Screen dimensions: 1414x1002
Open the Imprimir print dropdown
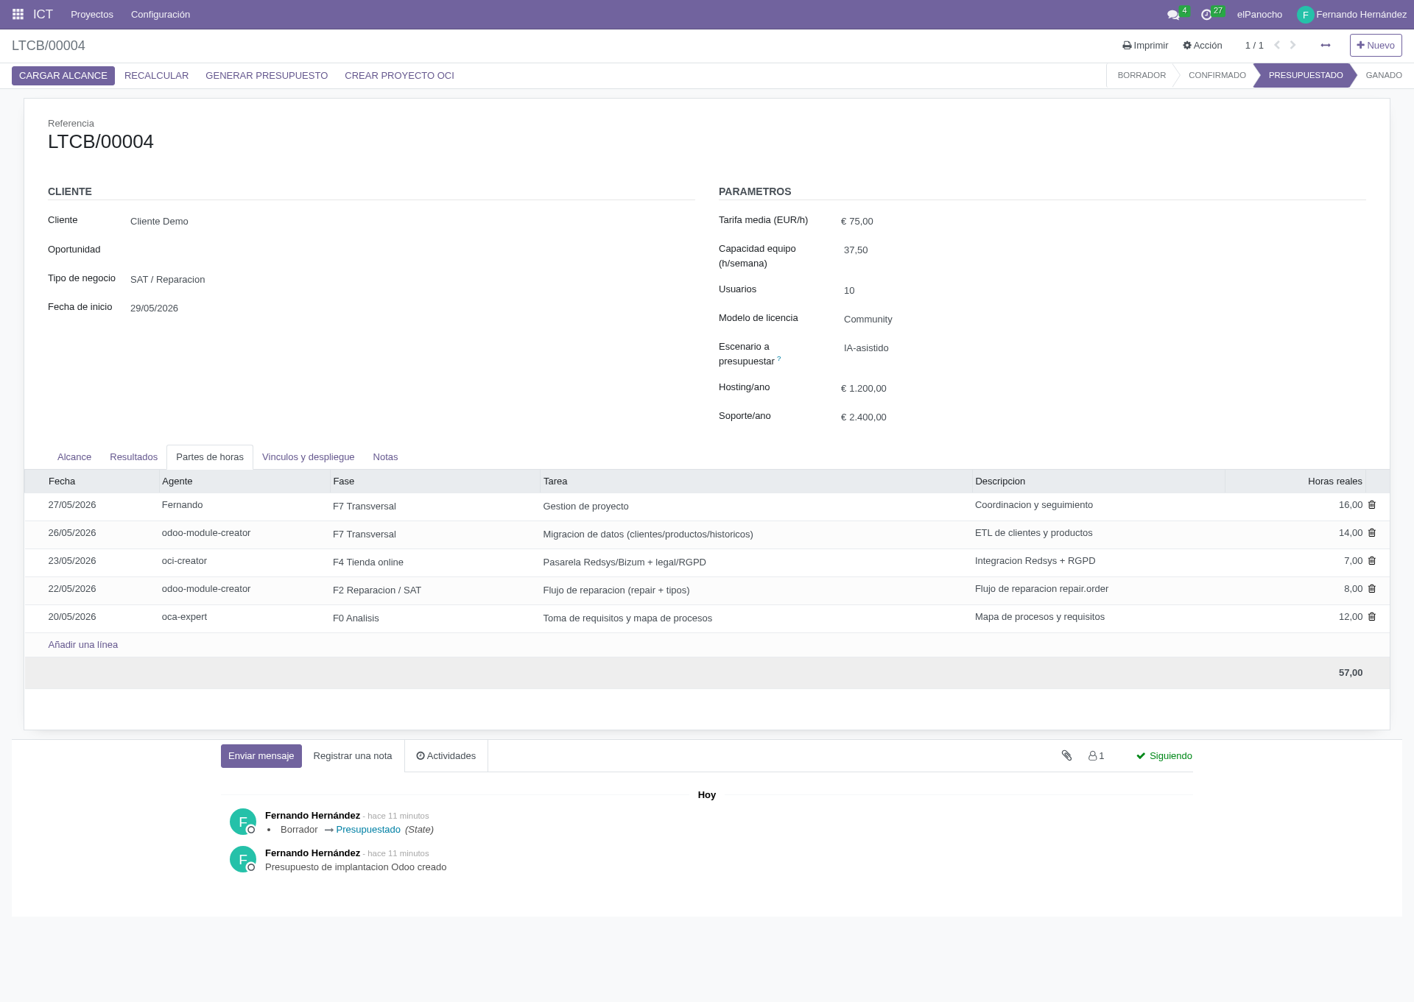[1145, 46]
